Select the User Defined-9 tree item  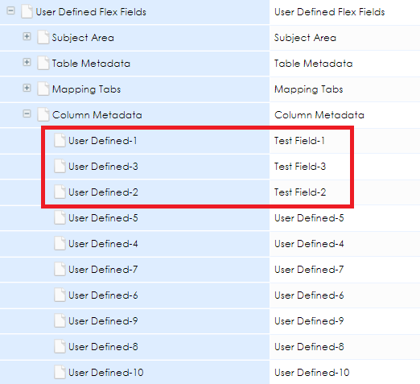point(103,321)
